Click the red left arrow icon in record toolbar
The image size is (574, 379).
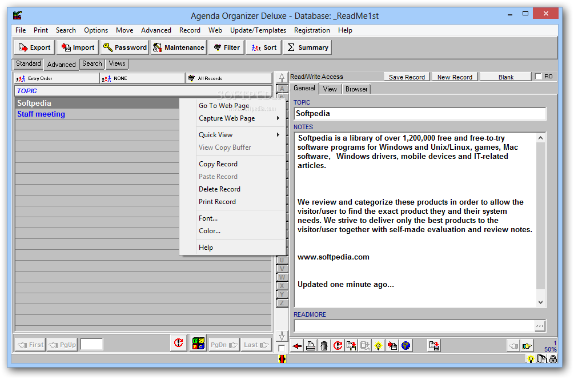[297, 346]
